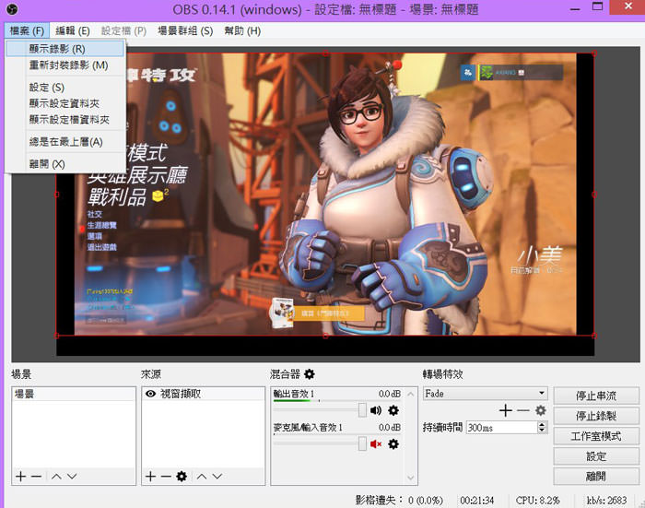Mute the 輸出音效 1 speaker icon
645x508 pixels.
[x=376, y=410]
